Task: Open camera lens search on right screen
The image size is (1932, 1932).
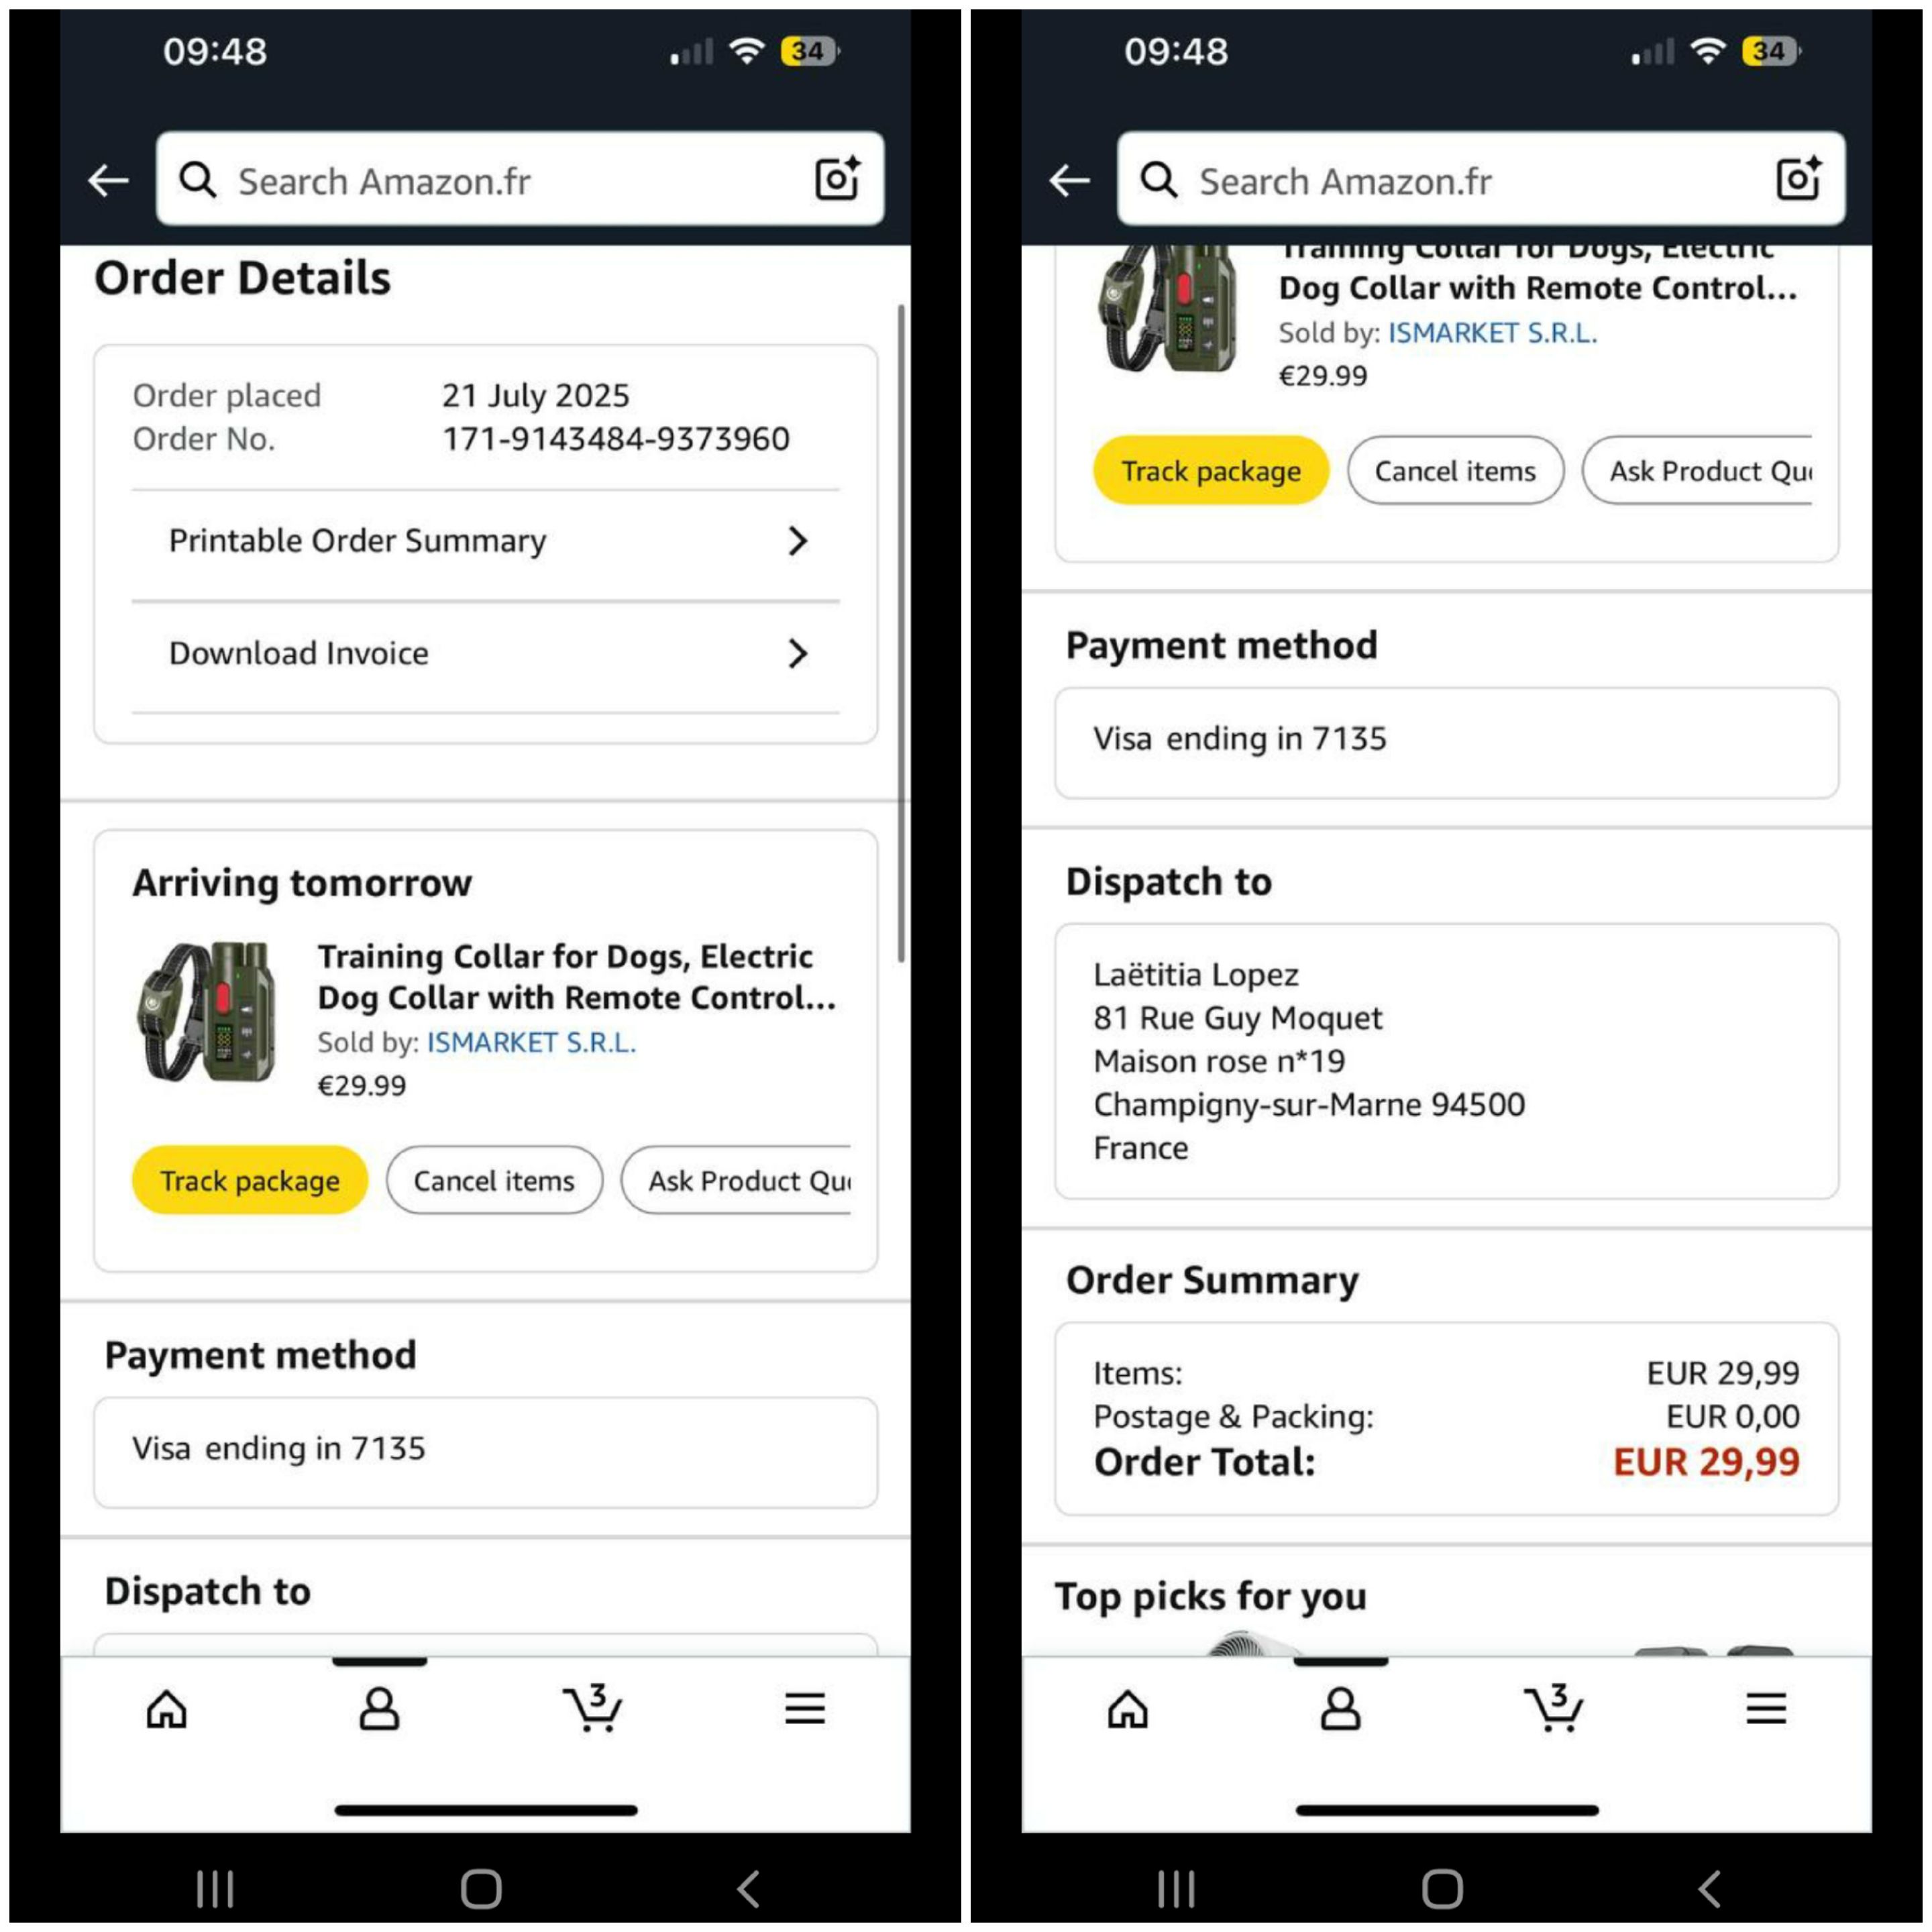Action: [1798, 179]
